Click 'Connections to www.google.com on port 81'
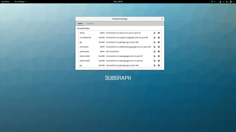Screen dimensions: 236x132 [124, 56]
